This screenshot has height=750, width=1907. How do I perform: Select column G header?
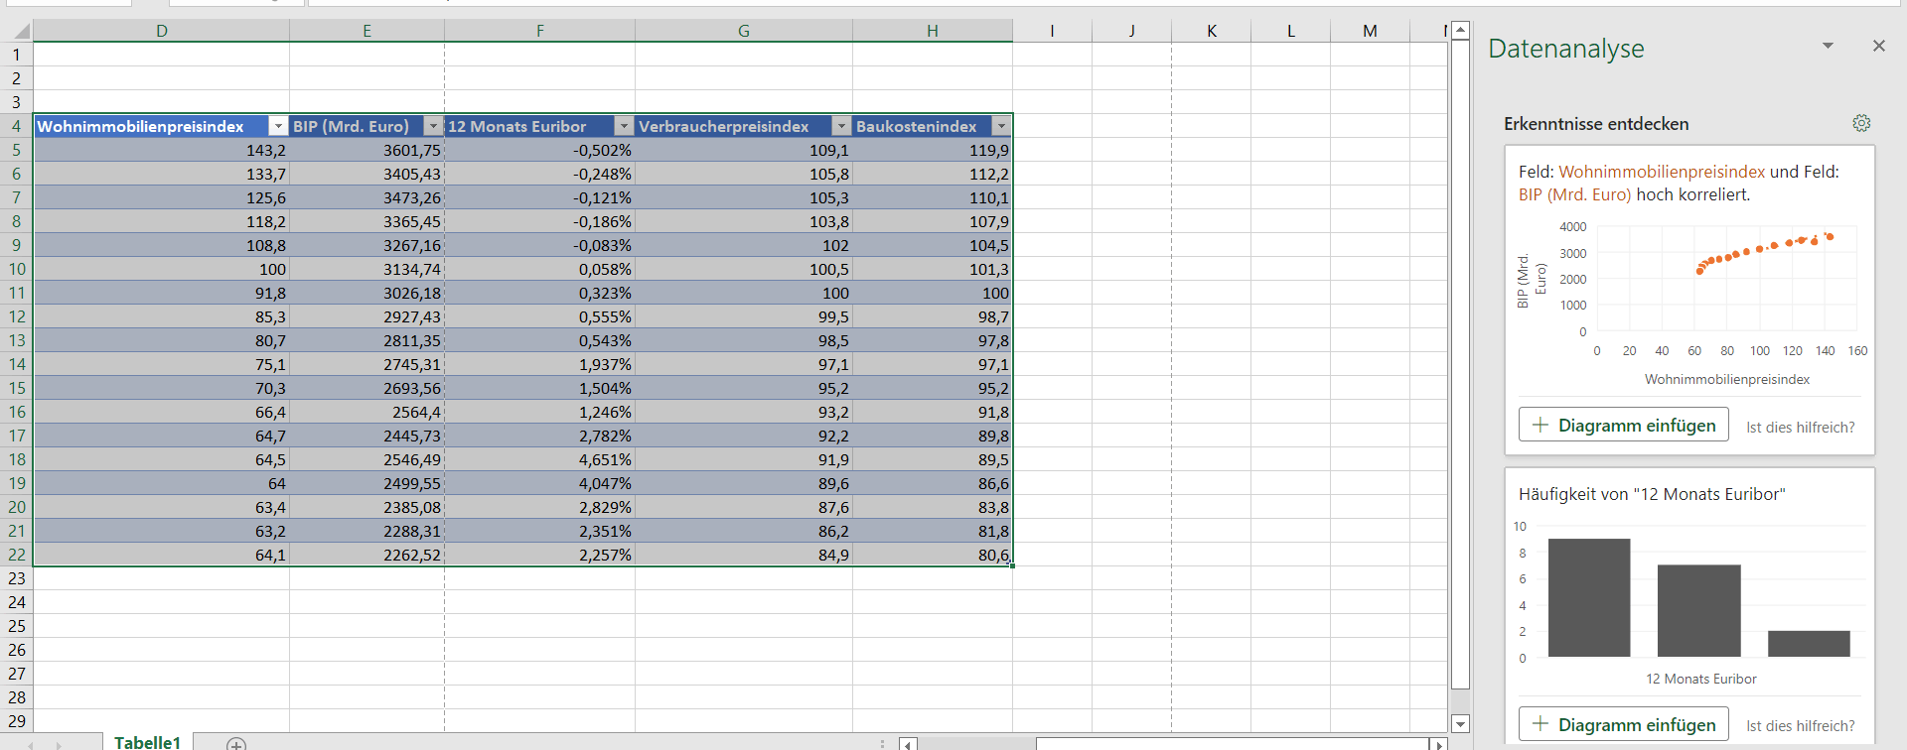(x=744, y=31)
